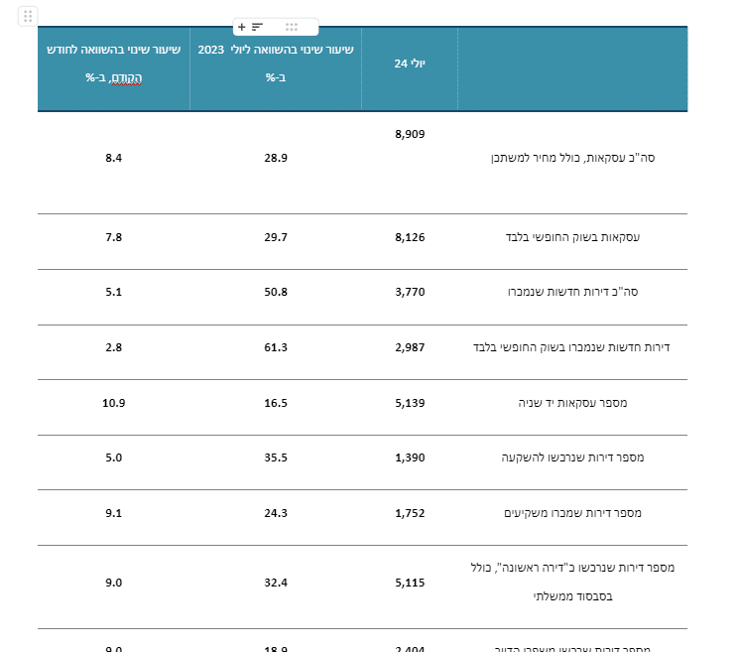Click the plus icon to add a column
Viewport: 742px width, 652px height.
click(242, 27)
